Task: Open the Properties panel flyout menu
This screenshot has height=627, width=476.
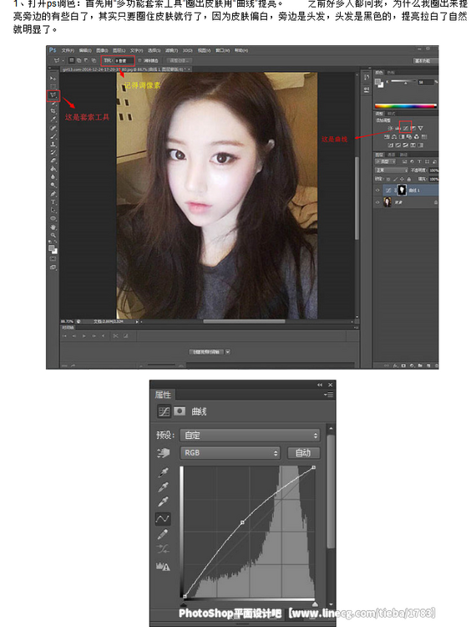Action: 328,395
